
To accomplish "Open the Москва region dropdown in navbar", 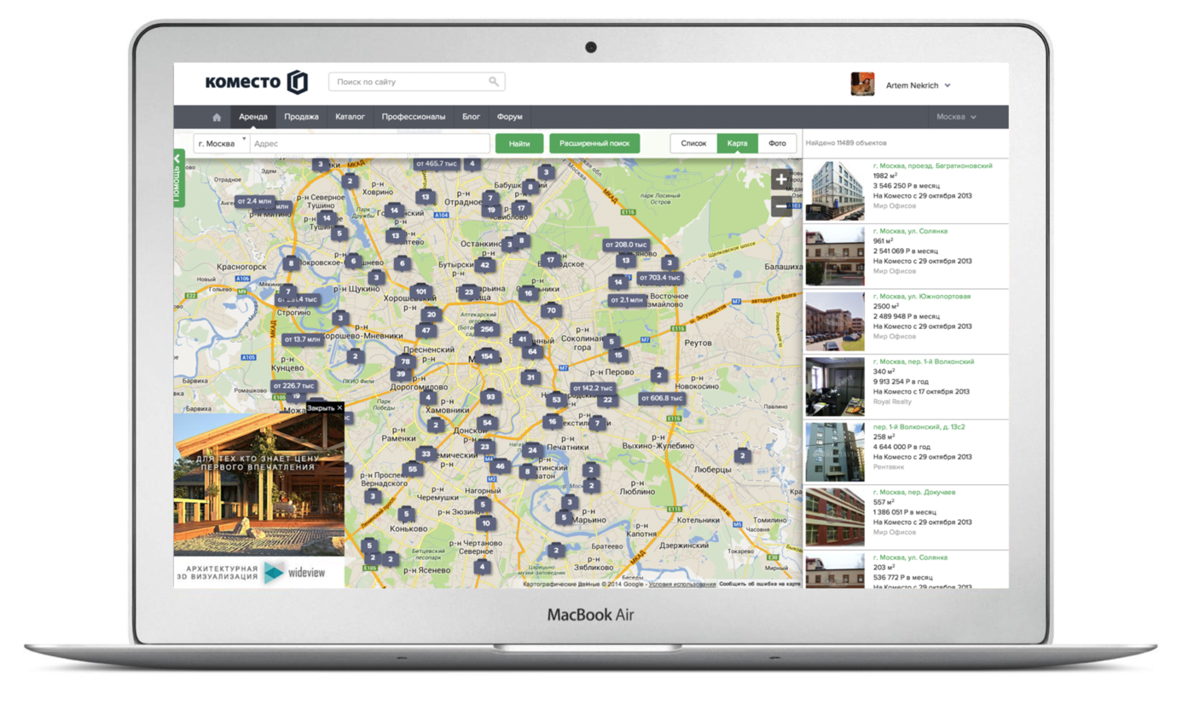I will tap(956, 117).
